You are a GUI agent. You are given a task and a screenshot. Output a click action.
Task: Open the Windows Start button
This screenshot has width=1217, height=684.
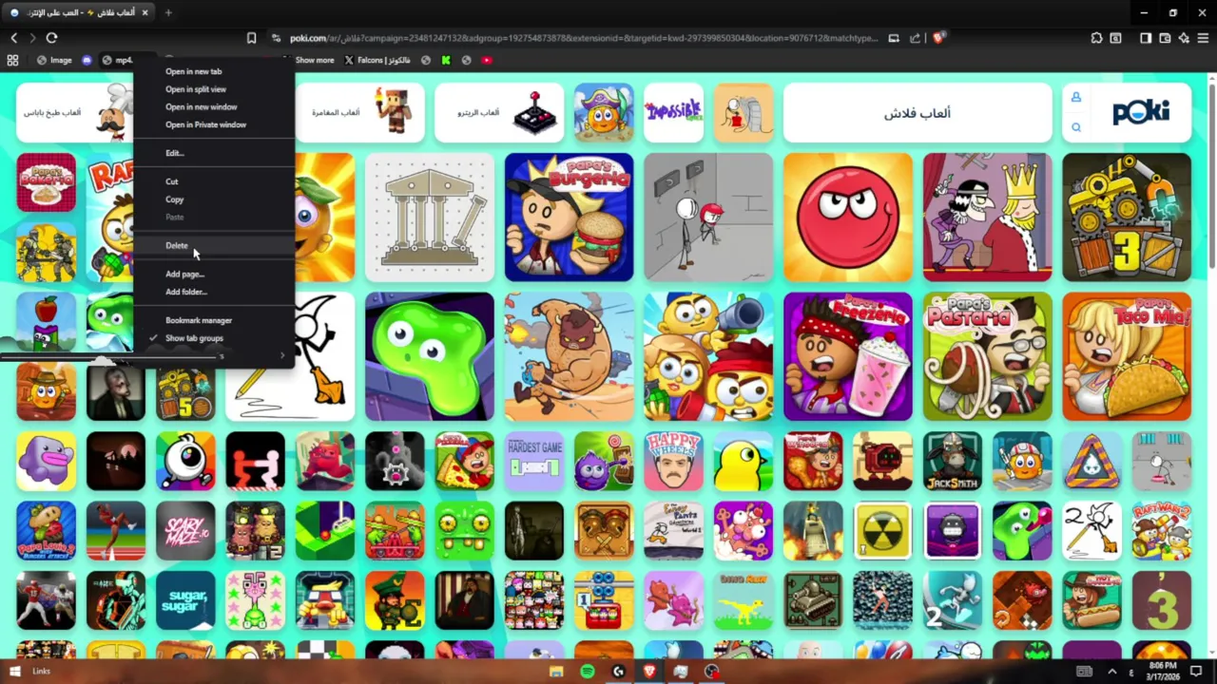click(14, 672)
